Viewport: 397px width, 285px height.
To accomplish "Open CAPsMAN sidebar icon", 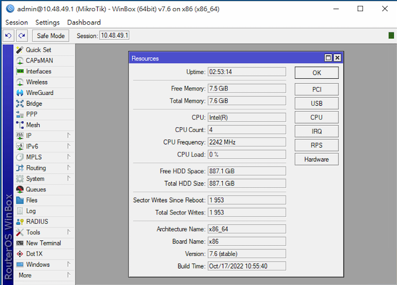I will pos(20,61).
